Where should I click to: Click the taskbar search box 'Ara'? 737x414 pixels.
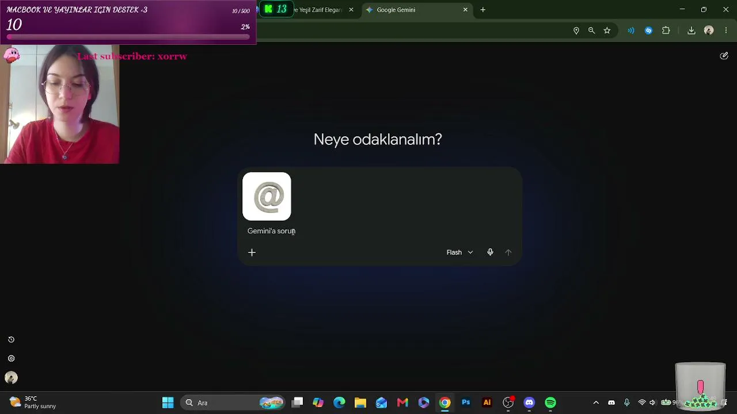(234, 402)
